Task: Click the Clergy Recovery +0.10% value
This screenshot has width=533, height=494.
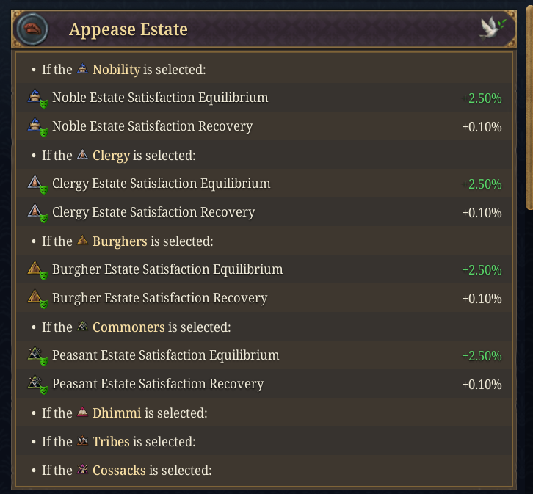Action: click(482, 213)
